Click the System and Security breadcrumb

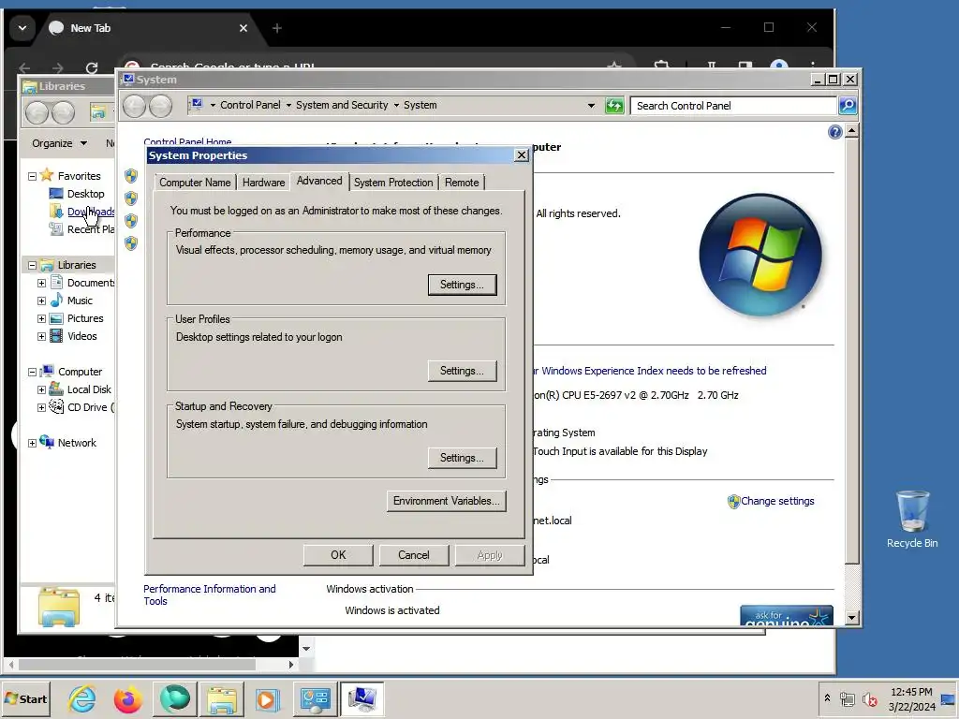point(342,105)
